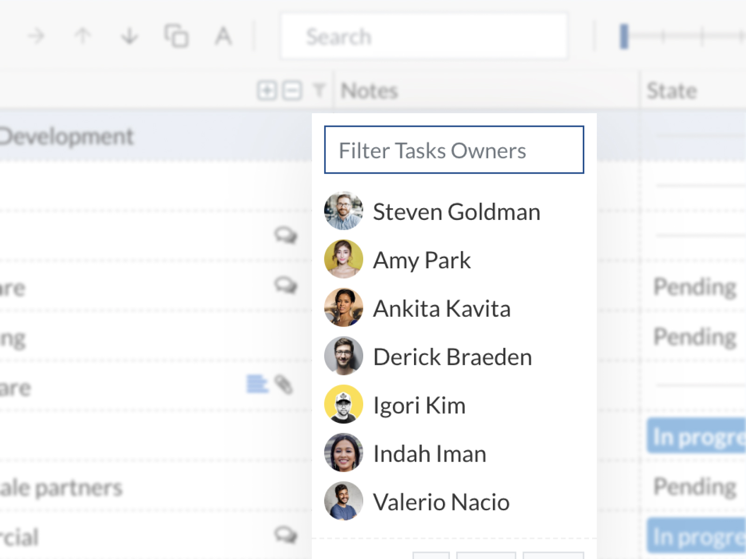Expand all rows with plus icon

coord(267,90)
